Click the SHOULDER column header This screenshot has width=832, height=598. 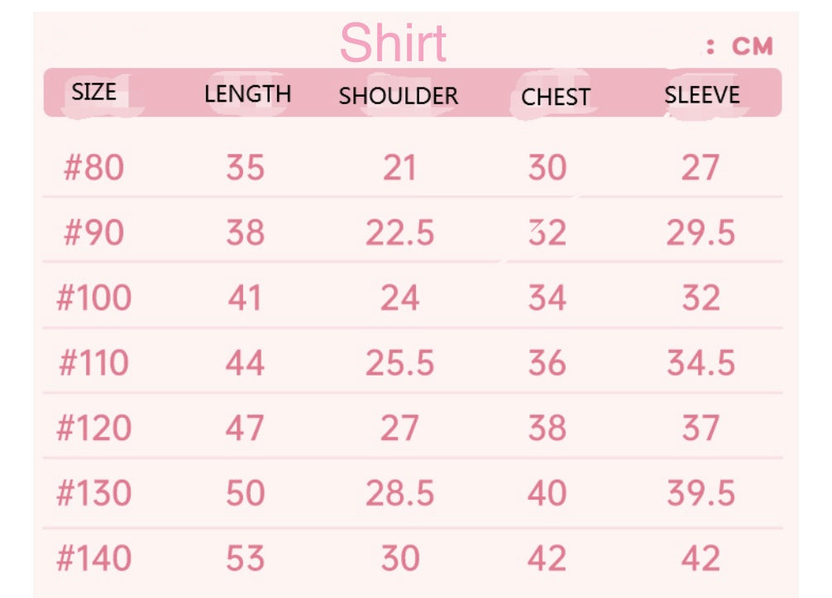click(x=398, y=96)
